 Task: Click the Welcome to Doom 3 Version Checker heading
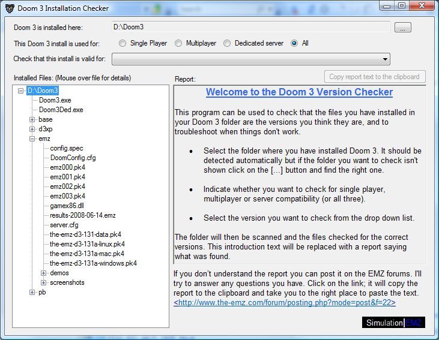coord(299,92)
